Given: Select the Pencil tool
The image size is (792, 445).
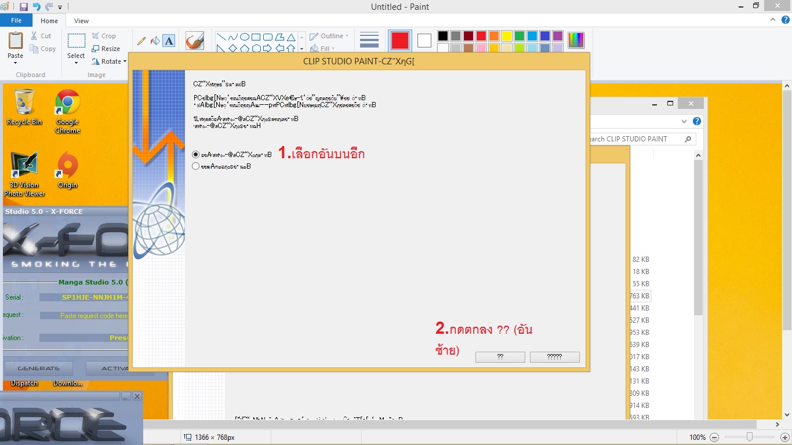Looking at the screenshot, I should click(141, 41).
